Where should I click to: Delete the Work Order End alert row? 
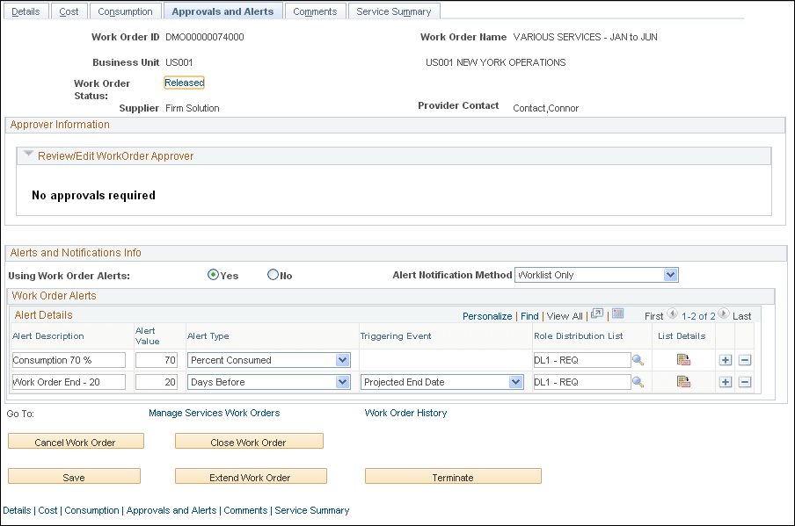point(745,381)
